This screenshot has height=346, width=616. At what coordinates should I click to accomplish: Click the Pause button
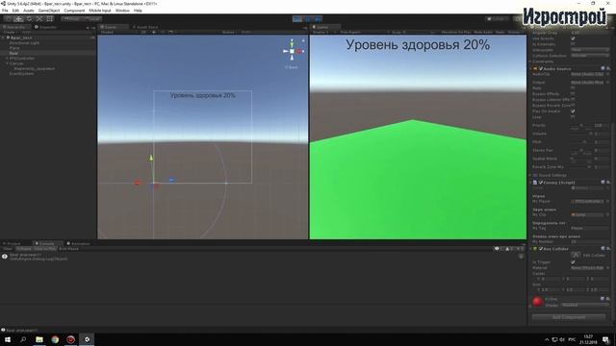(308, 19)
